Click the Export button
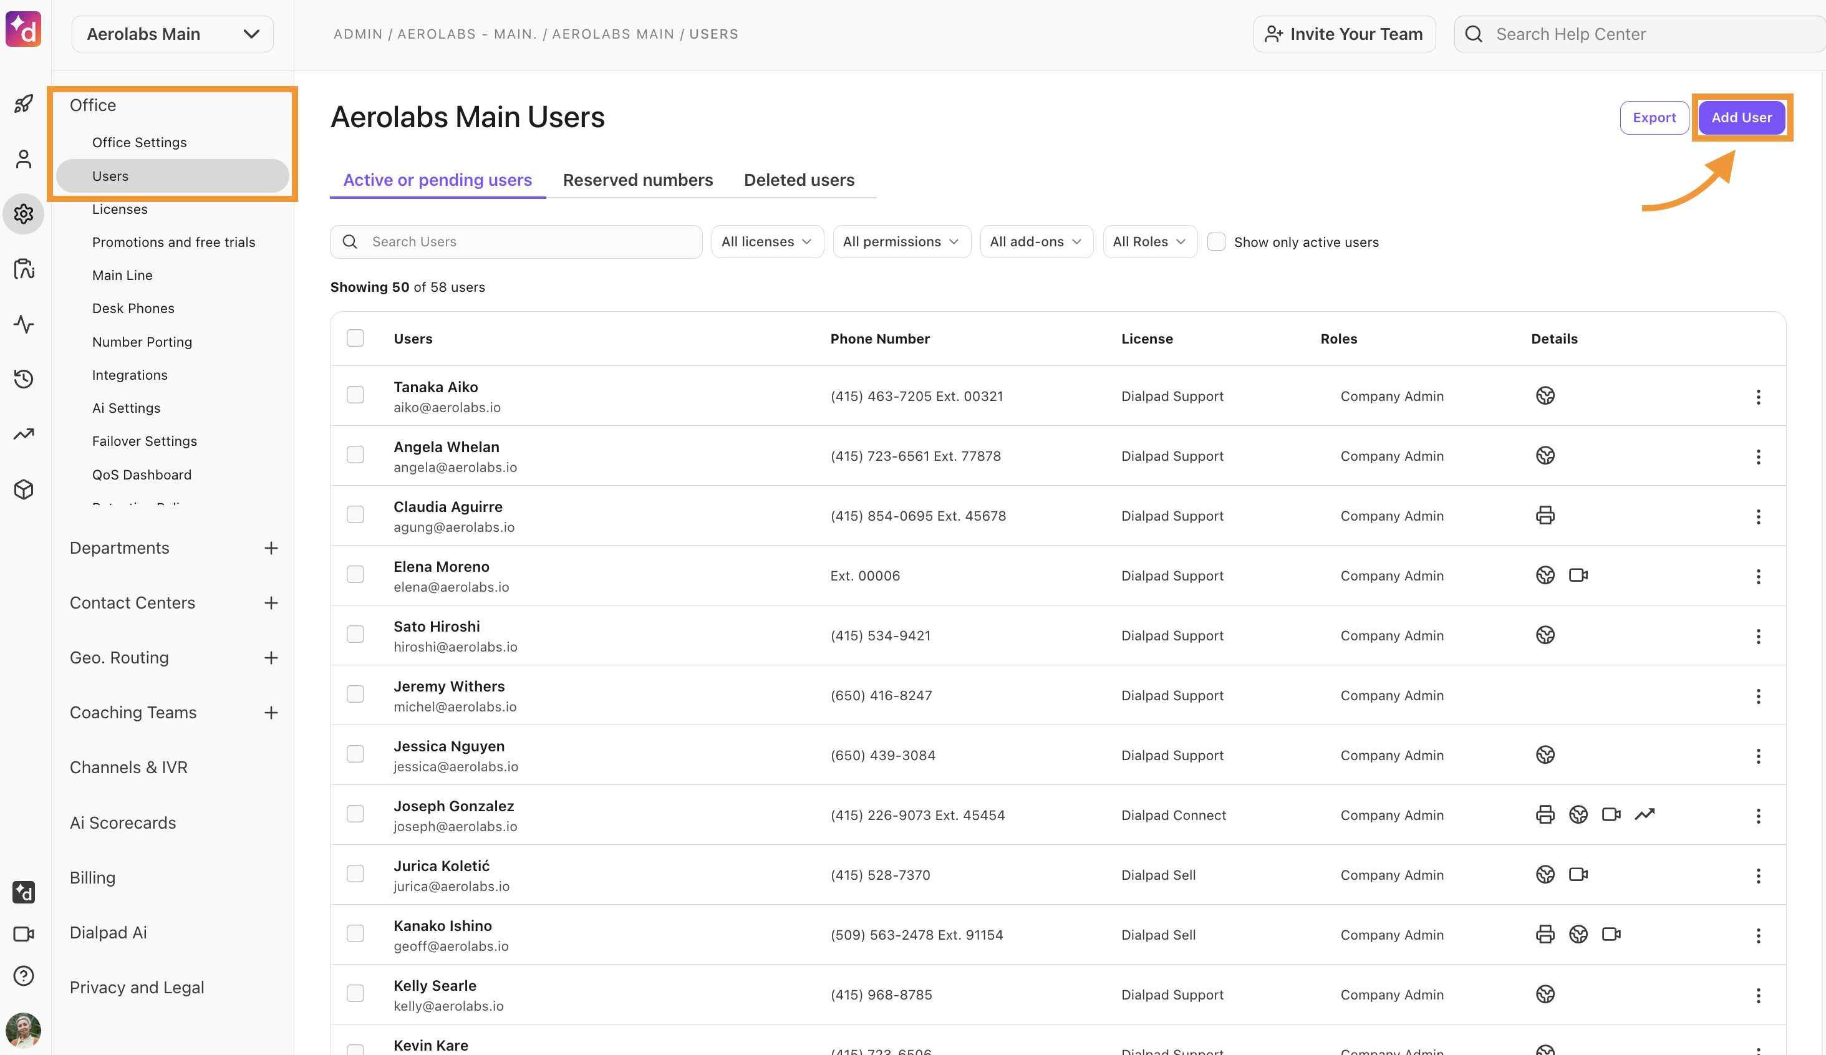Viewport: 1826px width, 1055px height. click(x=1655, y=117)
